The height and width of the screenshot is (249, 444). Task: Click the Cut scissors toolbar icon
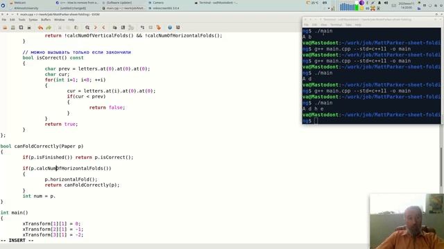(x=60, y=28)
